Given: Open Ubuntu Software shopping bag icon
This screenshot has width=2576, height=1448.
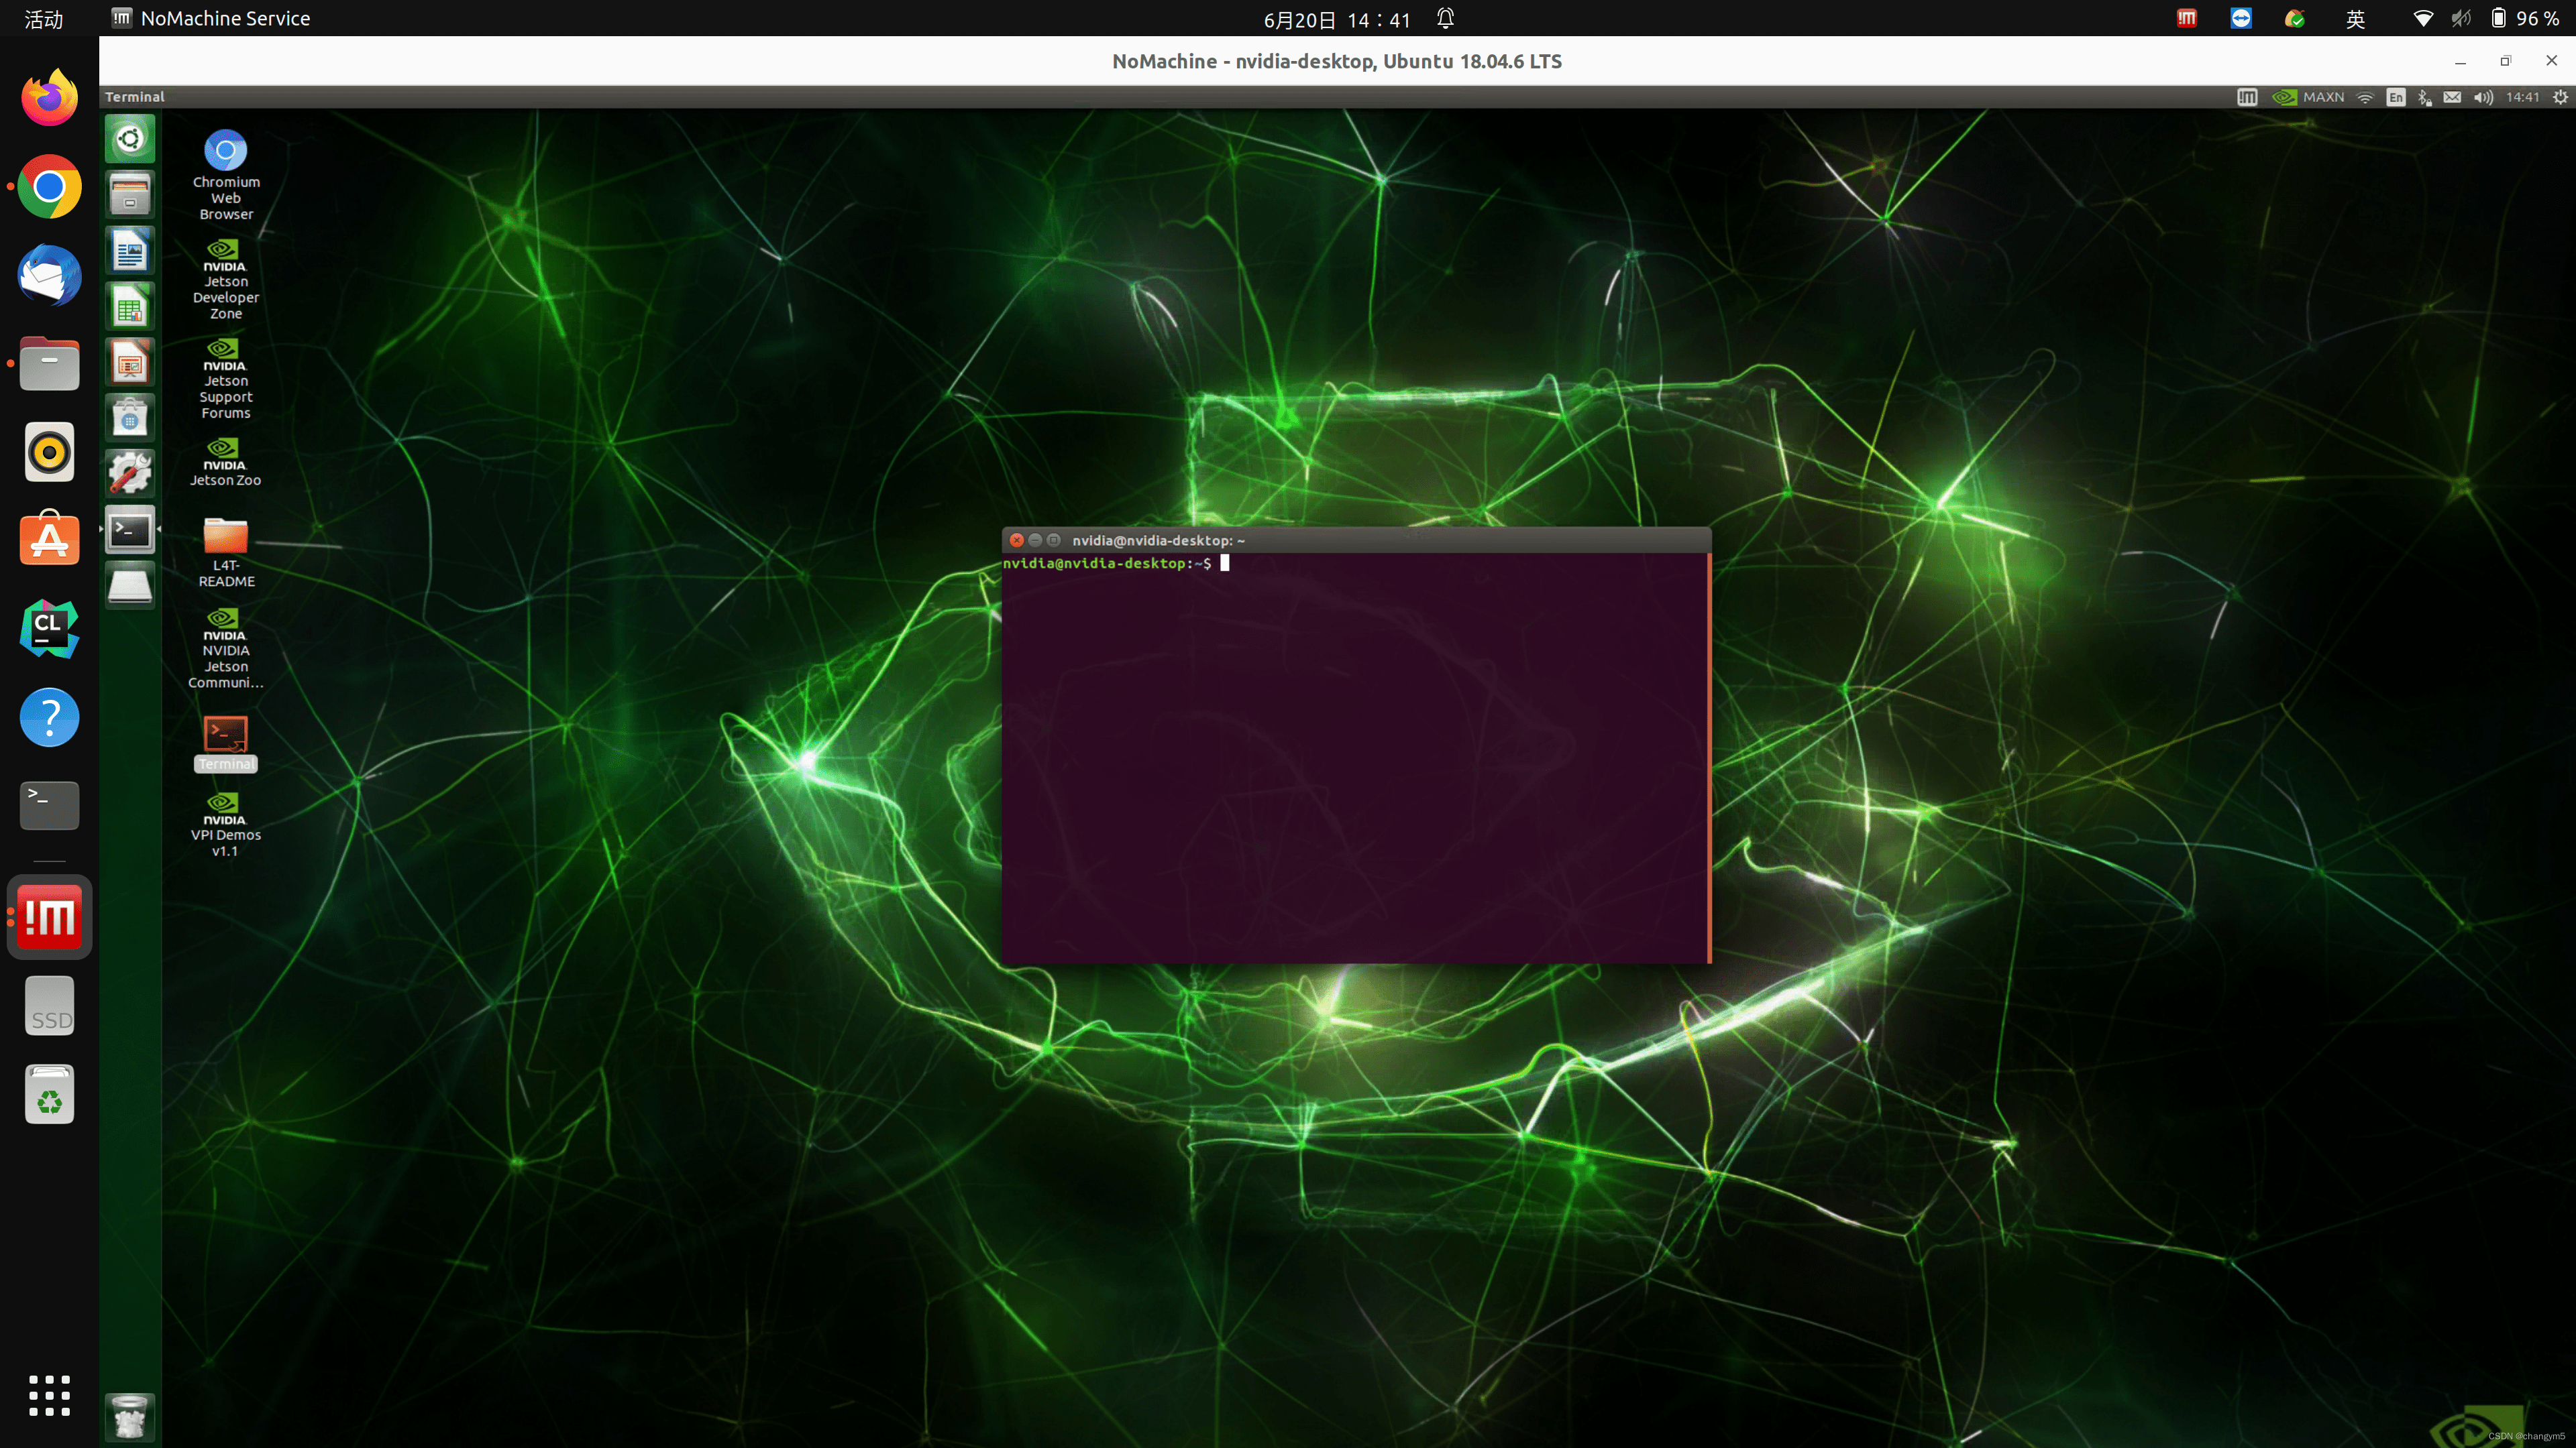Looking at the screenshot, I should pyautogui.click(x=130, y=418).
